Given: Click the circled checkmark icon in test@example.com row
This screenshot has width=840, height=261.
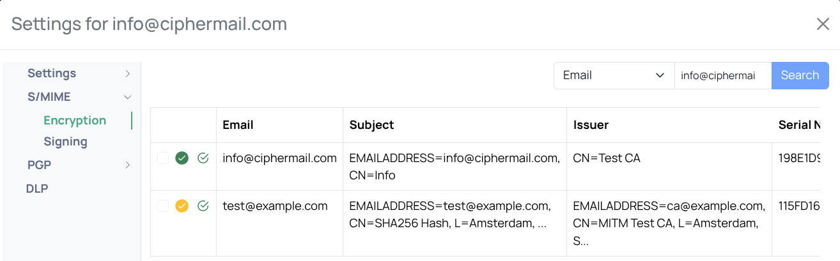Looking at the screenshot, I should tap(203, 206).
